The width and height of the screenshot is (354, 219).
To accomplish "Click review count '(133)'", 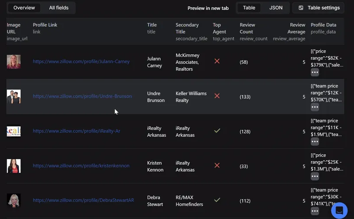I will coord(245,97).
